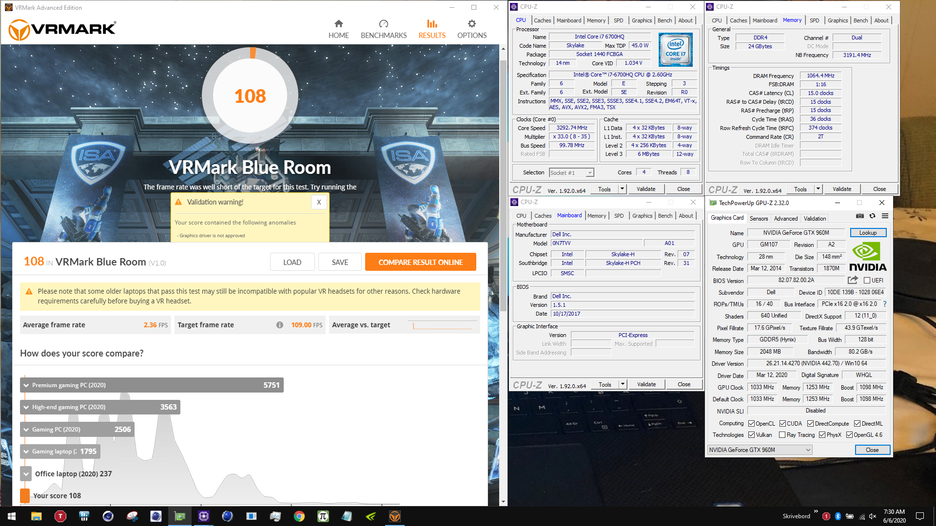
Task: Open the CPU-Z purple chip taskbar icon
Action: [x=204, y=516]
